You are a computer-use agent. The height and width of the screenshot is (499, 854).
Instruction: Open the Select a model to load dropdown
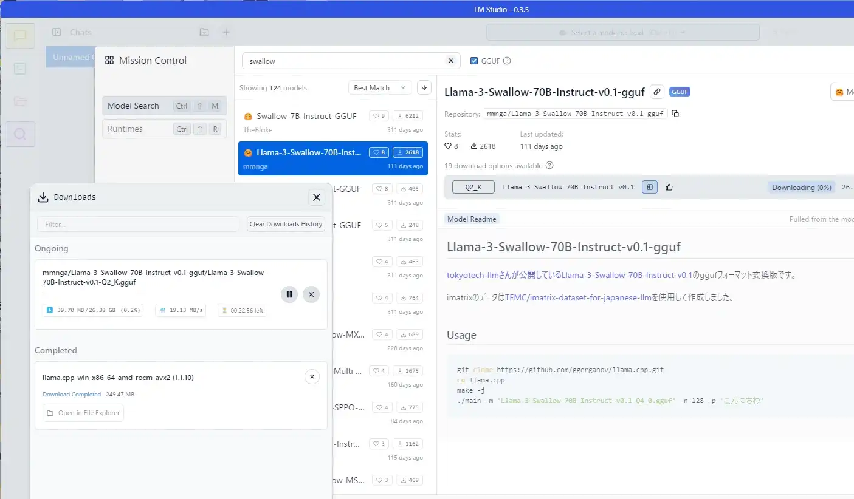[622, 33]
